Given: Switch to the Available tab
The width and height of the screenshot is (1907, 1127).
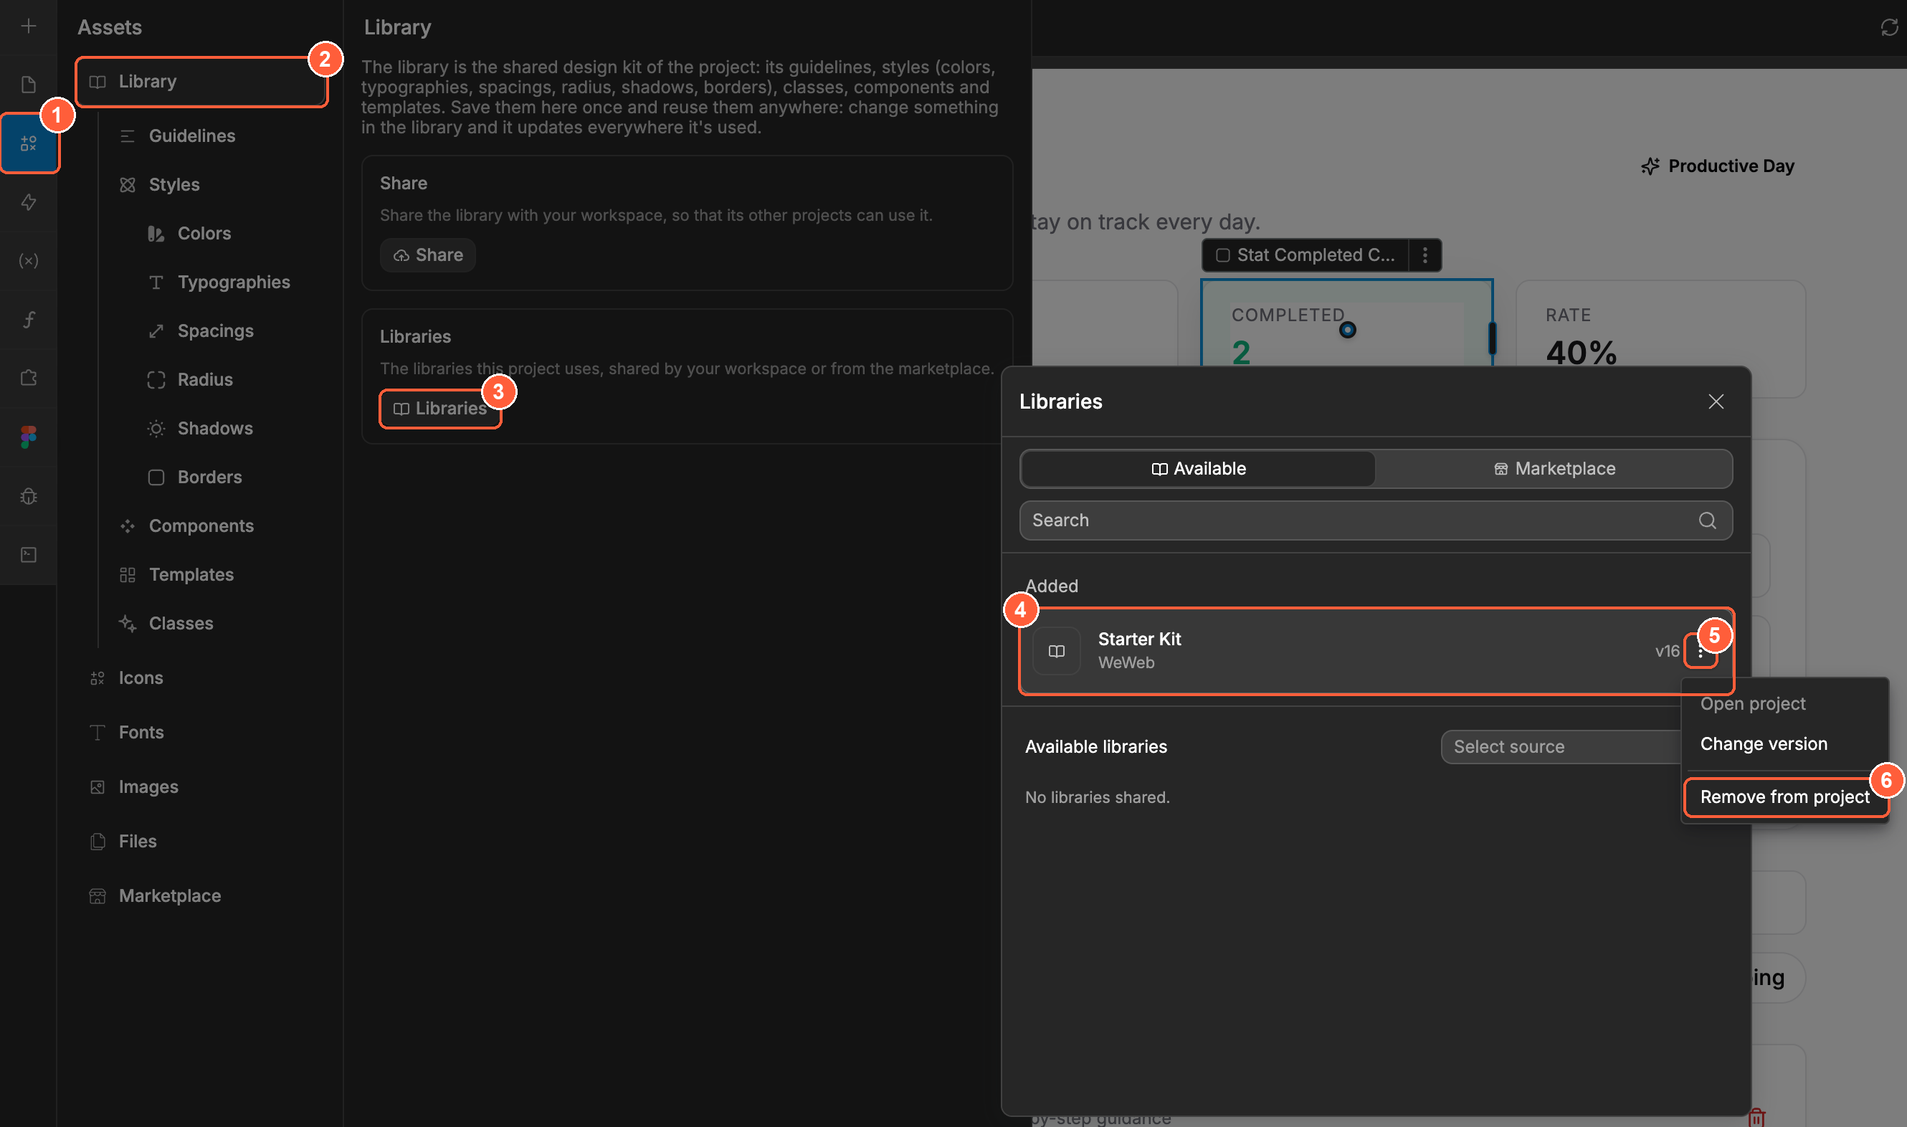Looking at the screenshot, I should click(x=1199, y=469).
